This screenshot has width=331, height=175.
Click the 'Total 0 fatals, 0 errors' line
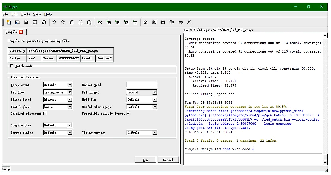(231, 141)
